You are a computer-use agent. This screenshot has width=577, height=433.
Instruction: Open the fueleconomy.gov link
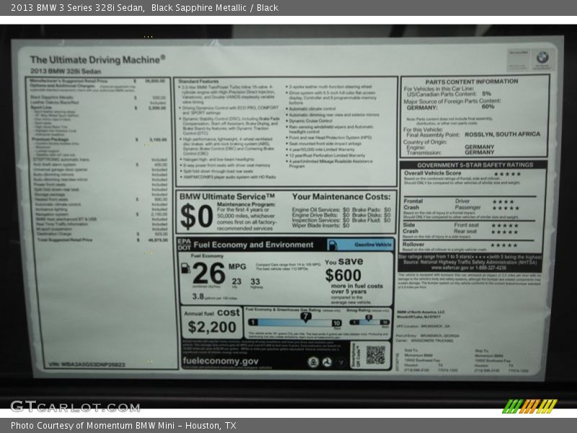tap(220, 362)
